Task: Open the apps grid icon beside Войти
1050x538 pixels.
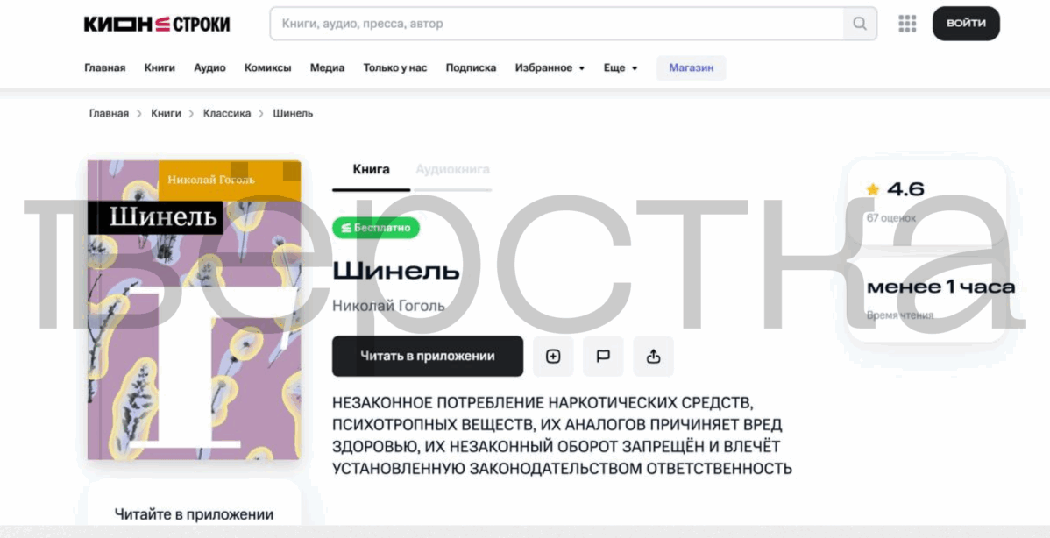Action: click(907, 24)
